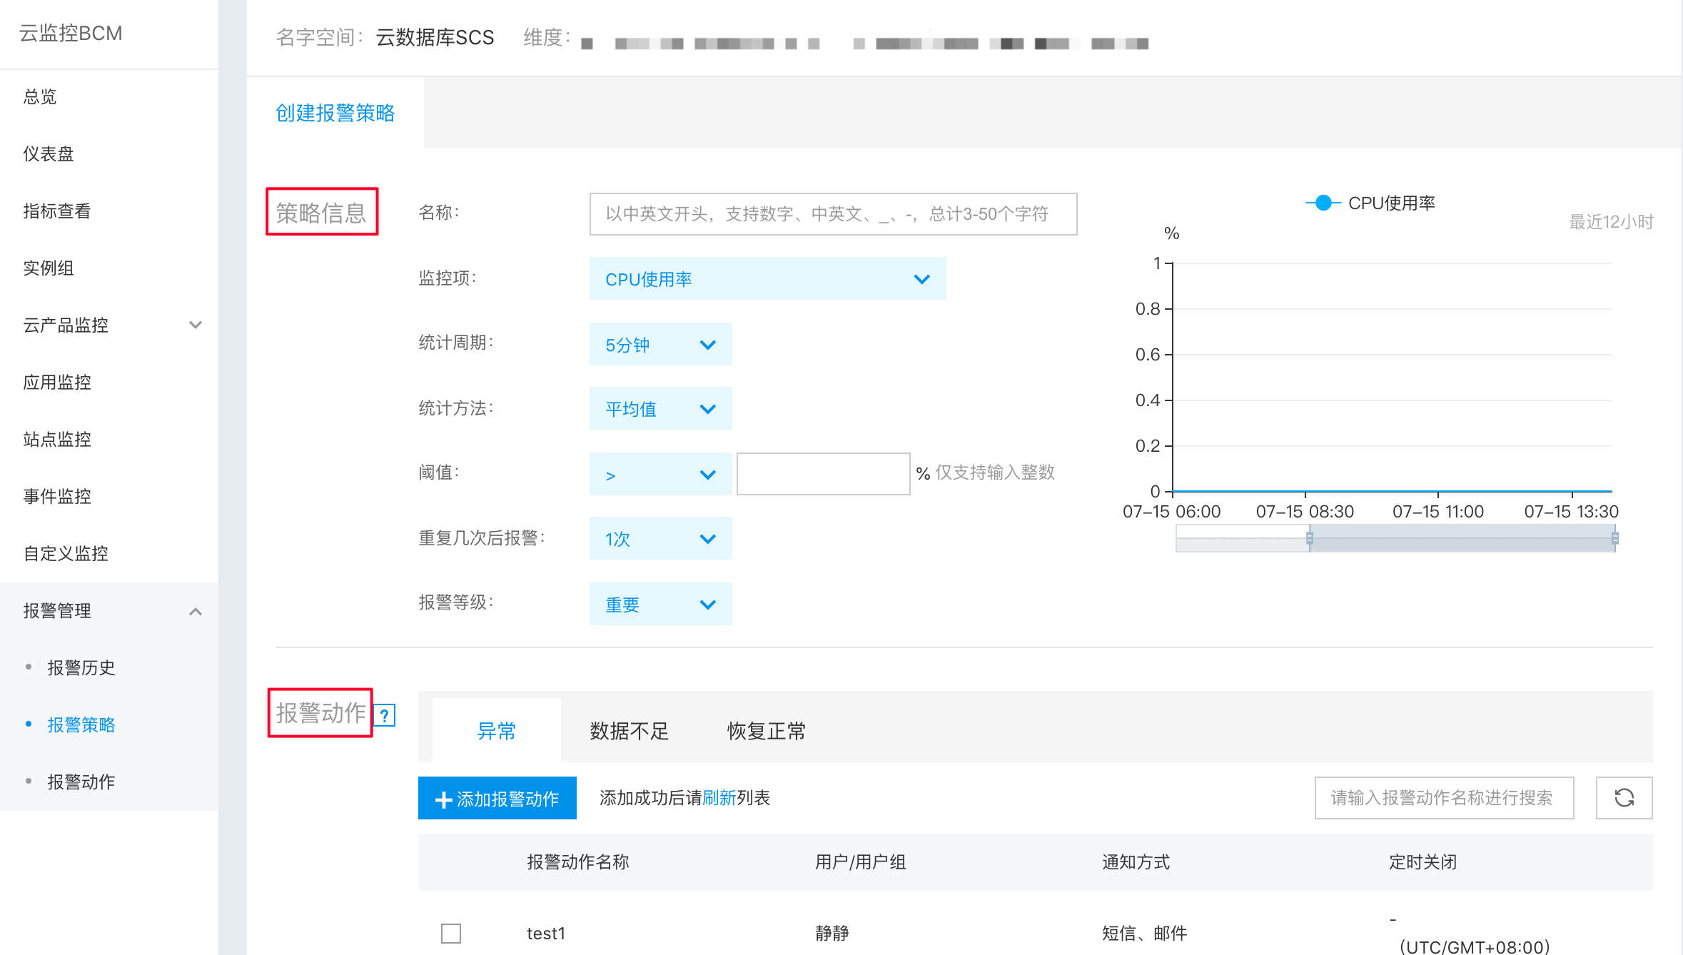The width and height of the screenshot is (1683, 955).
Task: Collapse the 报警管理 sidebar section
Action: pyautogui.click(x=109, y=611)
